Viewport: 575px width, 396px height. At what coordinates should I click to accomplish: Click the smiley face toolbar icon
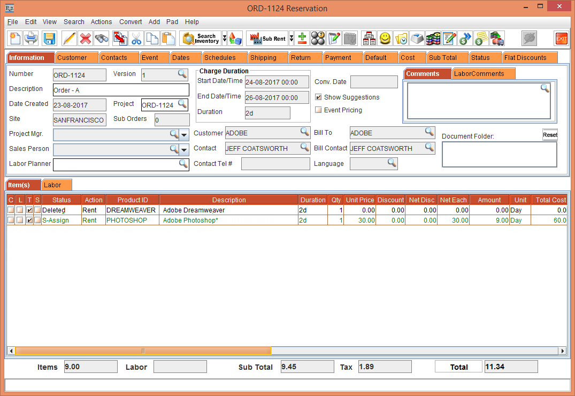click(x=385, y=39)
